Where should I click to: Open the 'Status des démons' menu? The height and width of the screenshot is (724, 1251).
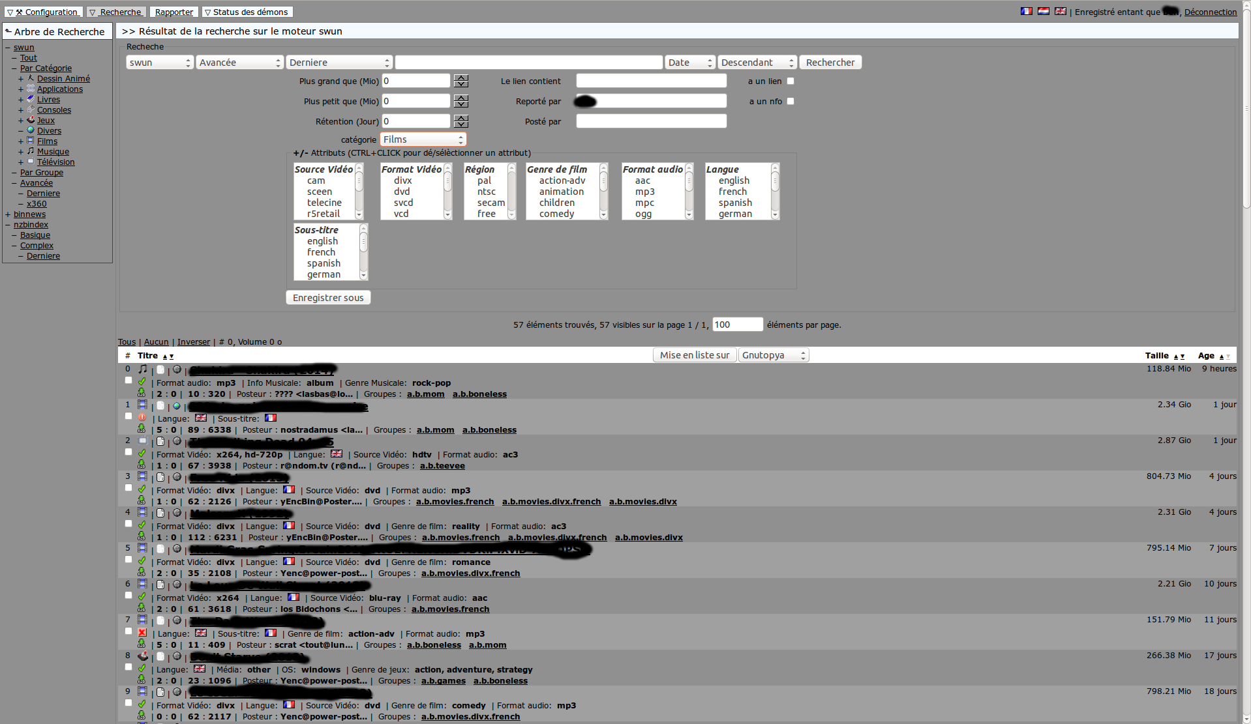click(x=247, y=12)
